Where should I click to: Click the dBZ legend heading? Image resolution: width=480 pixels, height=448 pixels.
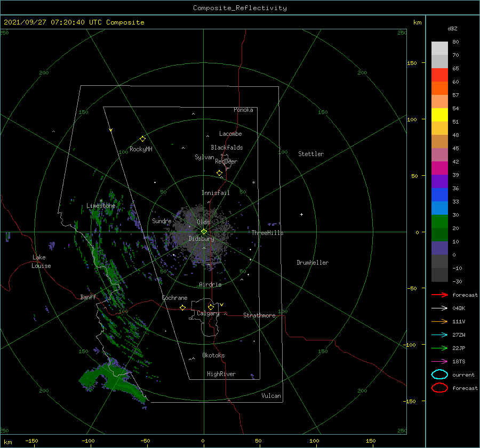point(452,29)
